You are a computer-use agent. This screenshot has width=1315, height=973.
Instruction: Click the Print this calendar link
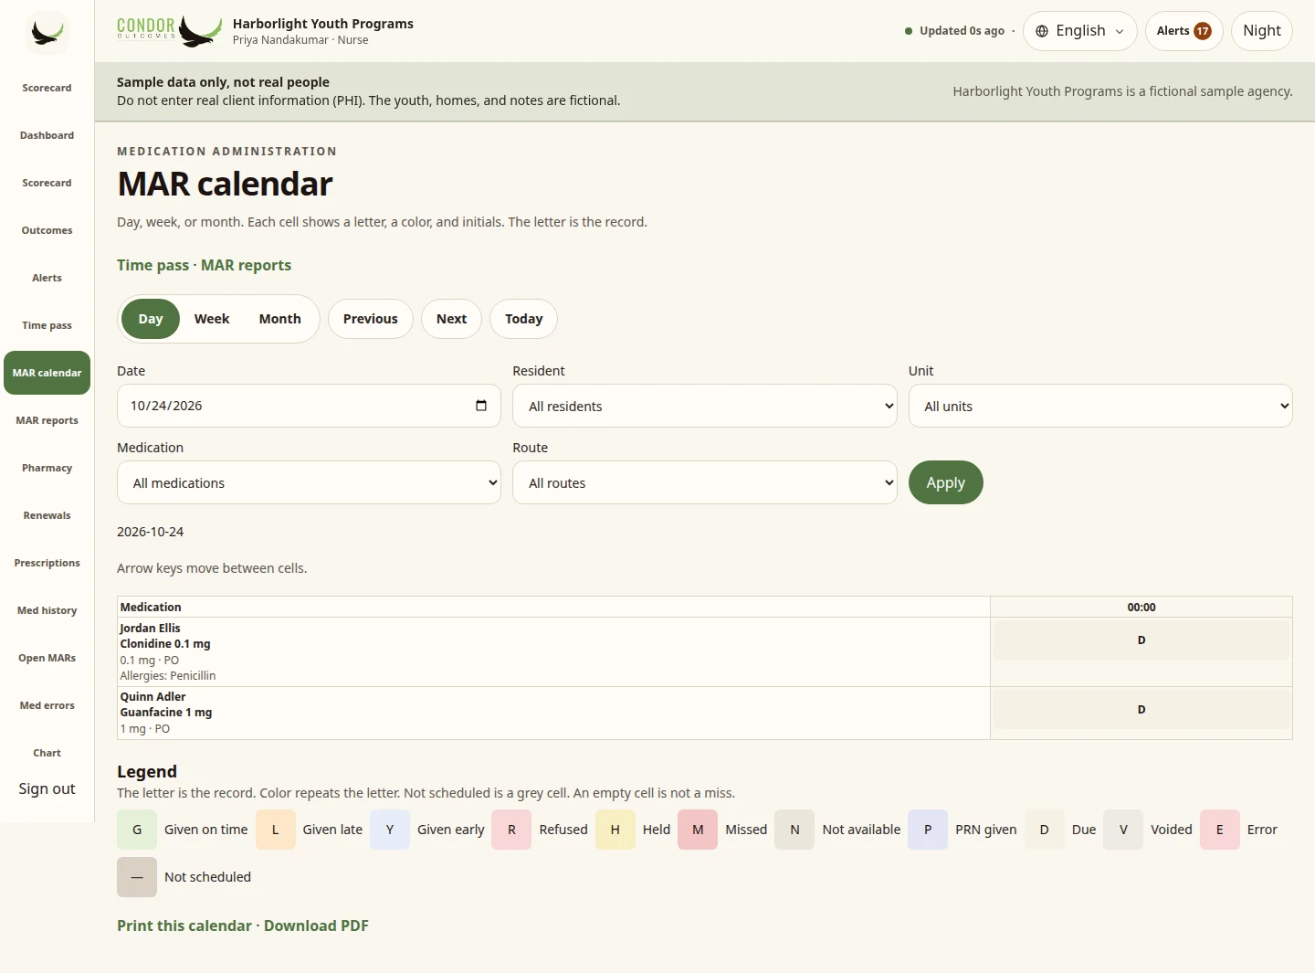click(184, 925)
